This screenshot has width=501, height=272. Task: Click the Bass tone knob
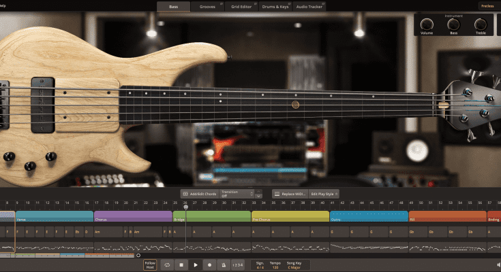pyautogui.click(x=453, y=24)
